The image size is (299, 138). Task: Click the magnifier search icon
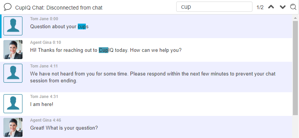(x=293, y=7)
